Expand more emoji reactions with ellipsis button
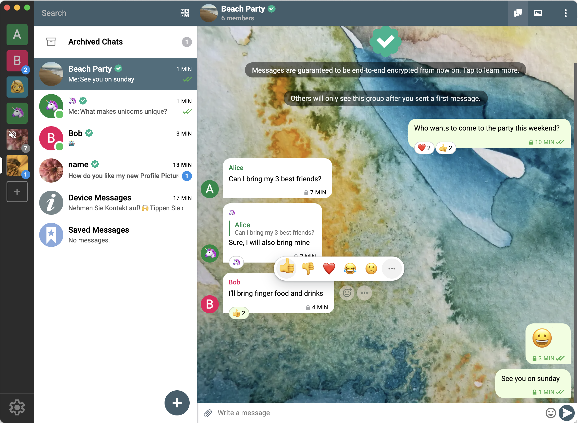The width and height of the screenshot is (578, 423). tap(391, 268)
